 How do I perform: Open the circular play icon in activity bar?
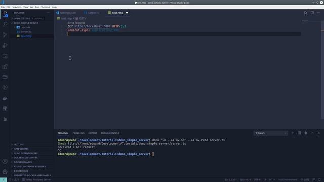pyautogui.click(x=5, y=87)
